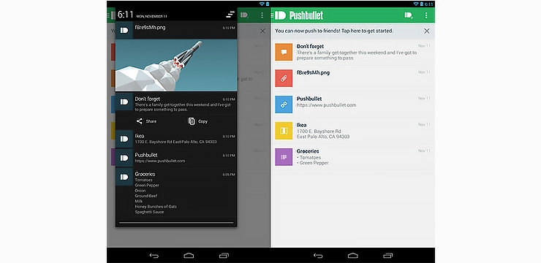Tap Back button on right screen navigation bar
The image size is (541, 263).
click(318, 256)
